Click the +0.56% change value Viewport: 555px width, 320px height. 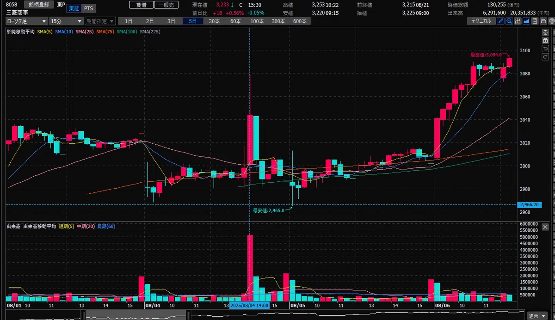tap(235, 13)
